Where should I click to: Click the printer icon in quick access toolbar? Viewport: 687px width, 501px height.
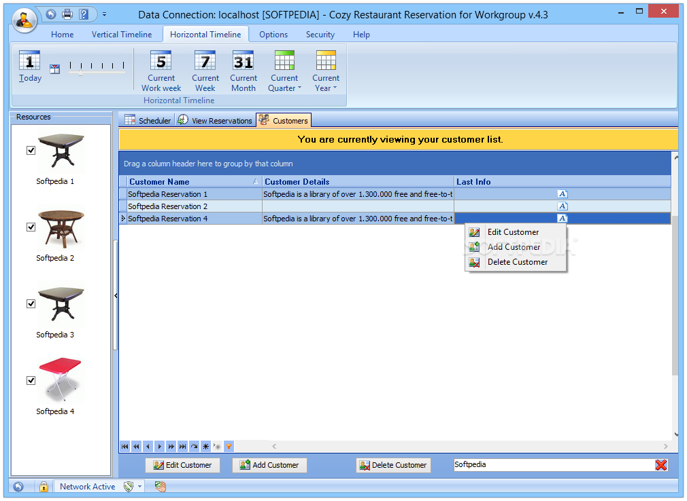(x=67, y=14)
